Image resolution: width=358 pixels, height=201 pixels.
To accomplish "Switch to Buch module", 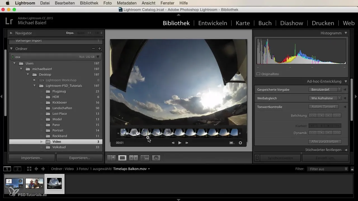I will pyautogui.click(x=265, y=23).
